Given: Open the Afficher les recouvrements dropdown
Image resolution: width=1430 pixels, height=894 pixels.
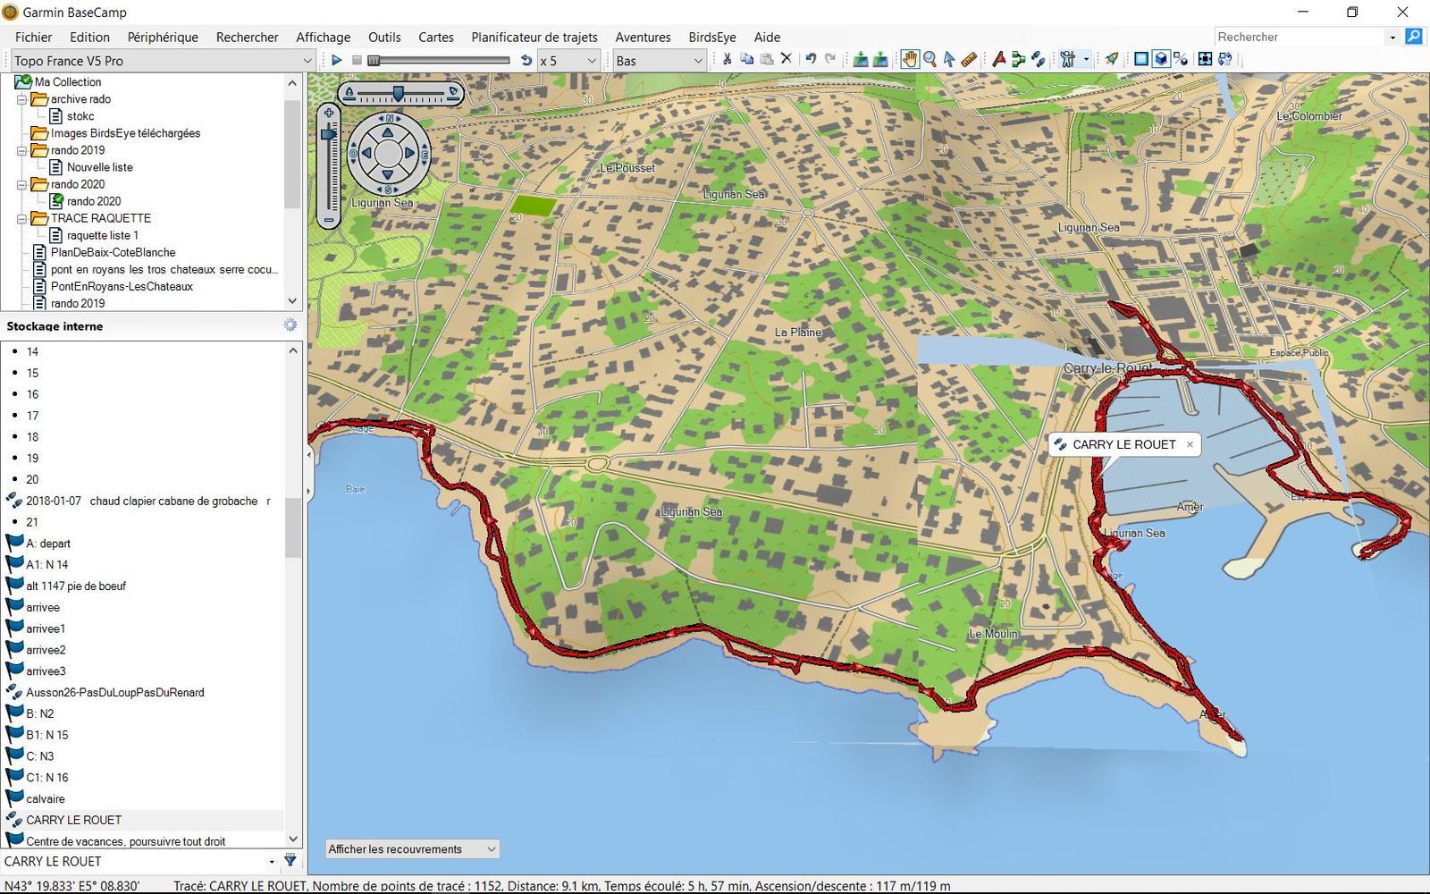Looking at the screenshot, I should coord(412,849).
